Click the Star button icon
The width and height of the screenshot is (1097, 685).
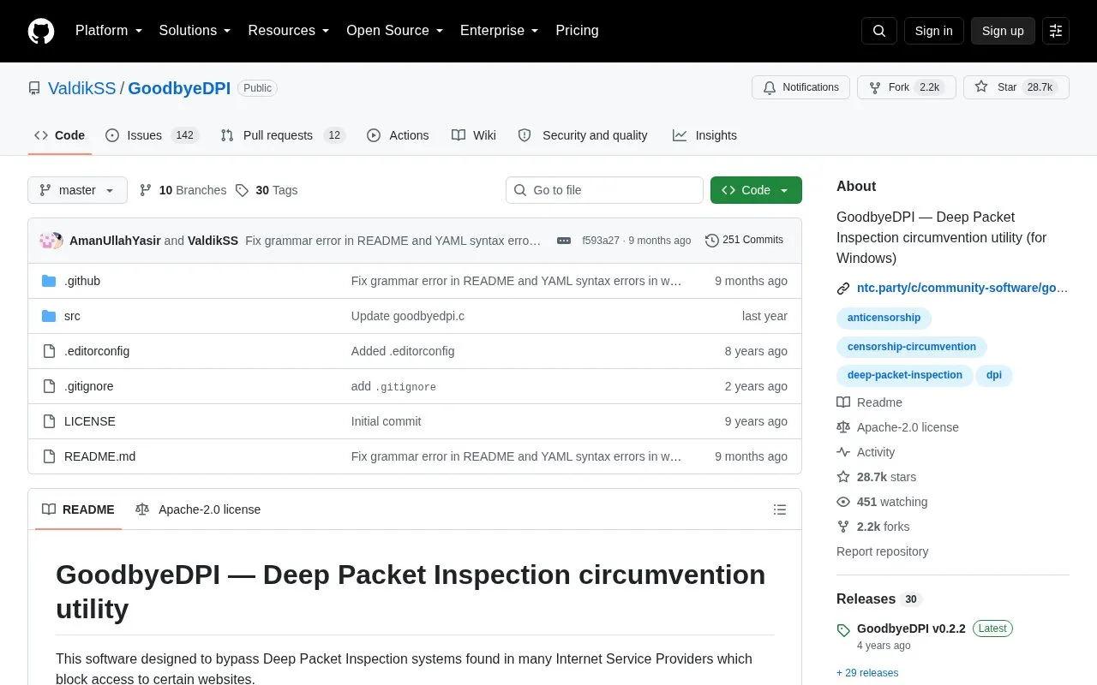click(x=981, y=87)
